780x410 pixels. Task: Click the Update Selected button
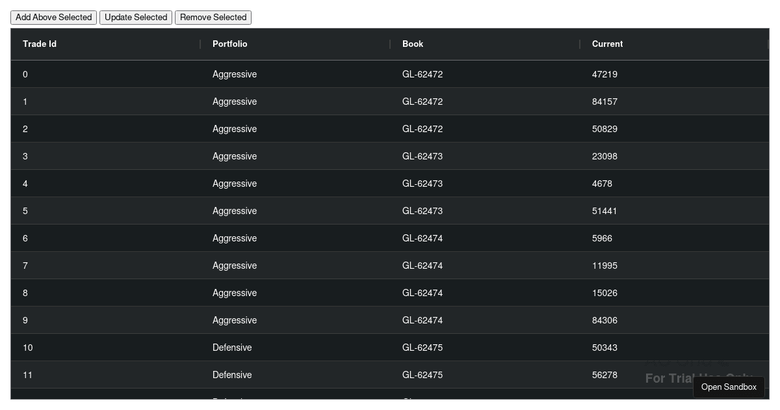[136, 18]
